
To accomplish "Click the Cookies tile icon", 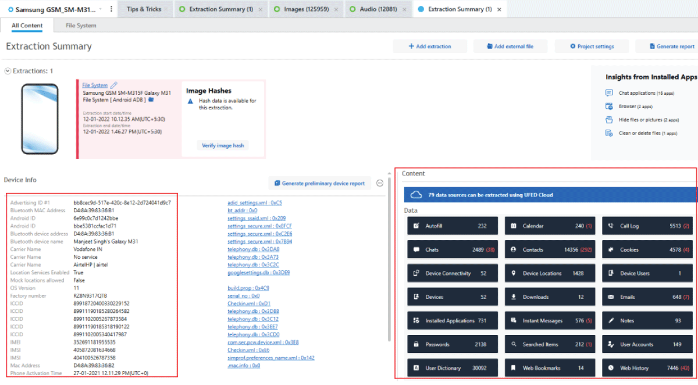I will click(611, 249).
